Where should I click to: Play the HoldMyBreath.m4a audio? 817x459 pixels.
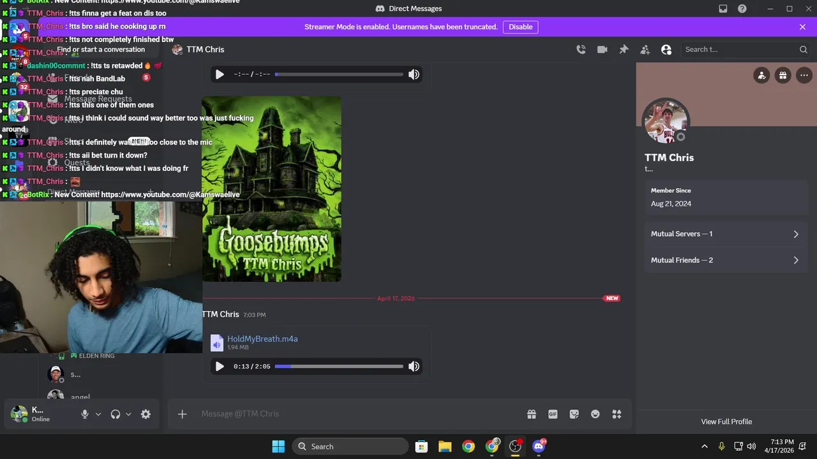pyautogui.click(x=220, y=367)
